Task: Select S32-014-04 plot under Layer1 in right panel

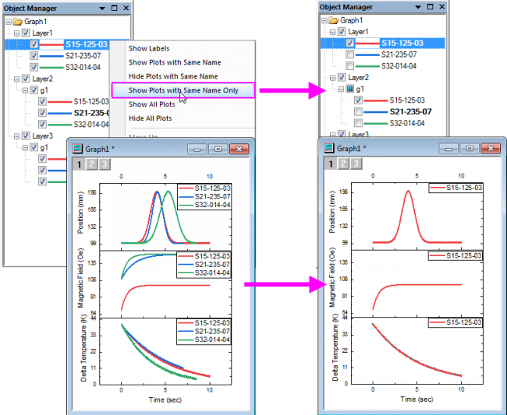Action: (x=403, y=66)
